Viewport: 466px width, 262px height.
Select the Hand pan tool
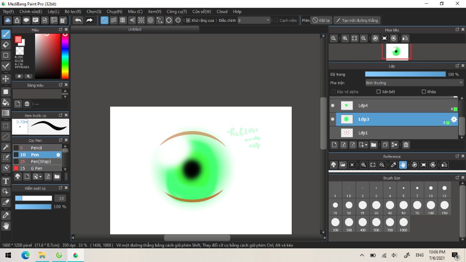(5, 226)
